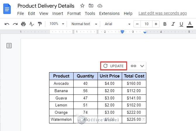
Task: Click the Watermelon cell
Action: click(x=61, y=120)
